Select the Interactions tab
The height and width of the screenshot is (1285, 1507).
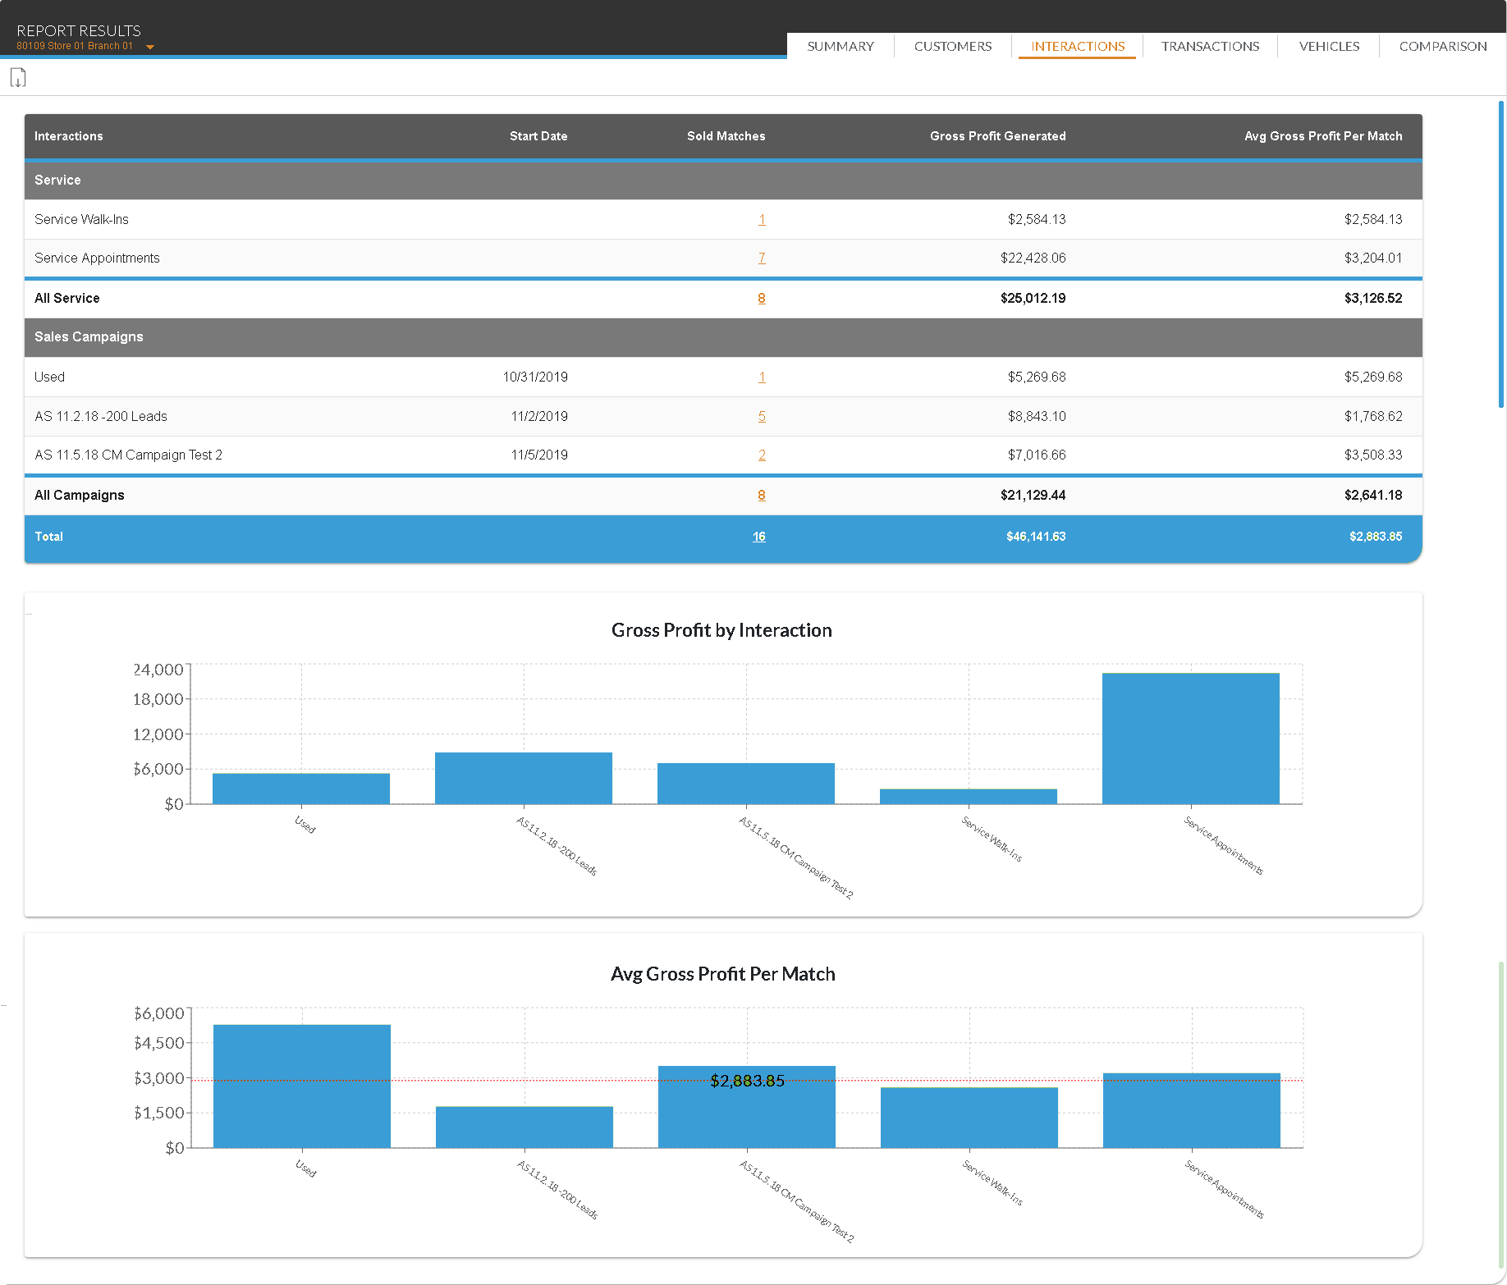tap(1077, 47)
